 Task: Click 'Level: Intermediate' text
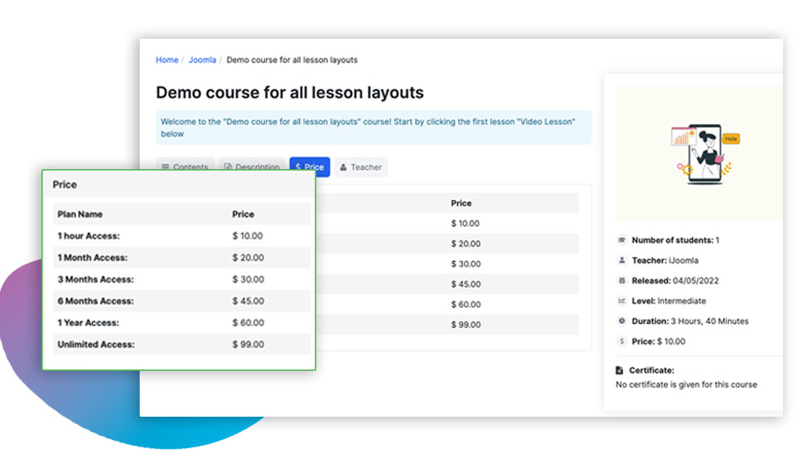click(x=669, y=301)
